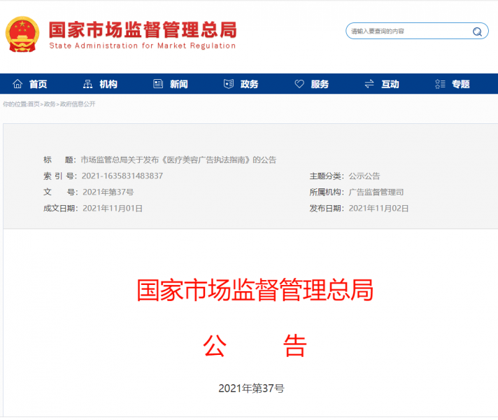Go to 首页 in the breadcrumb trail
The width and height of the screenshot is (498, 420).
34,104
